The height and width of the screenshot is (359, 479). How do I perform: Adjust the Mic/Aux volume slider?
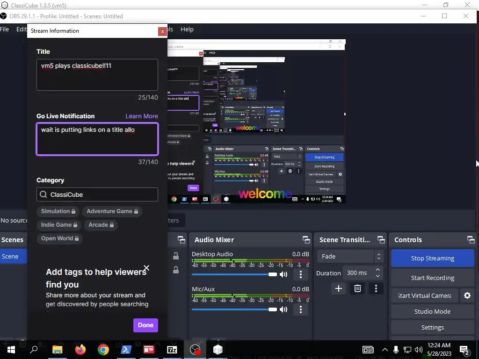point(234,309)
